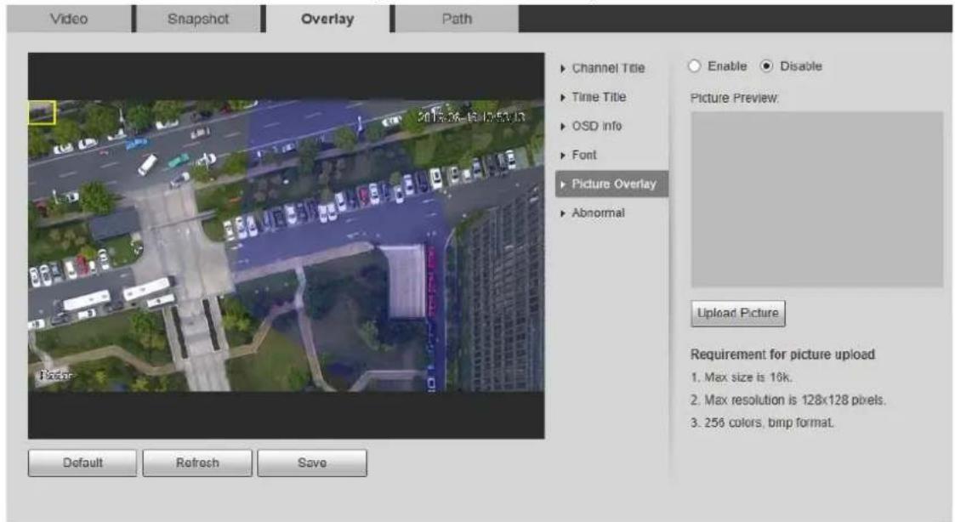Select the Overlay tab
Viewport: 955px width, 522px height.
(x=327, y=19)
